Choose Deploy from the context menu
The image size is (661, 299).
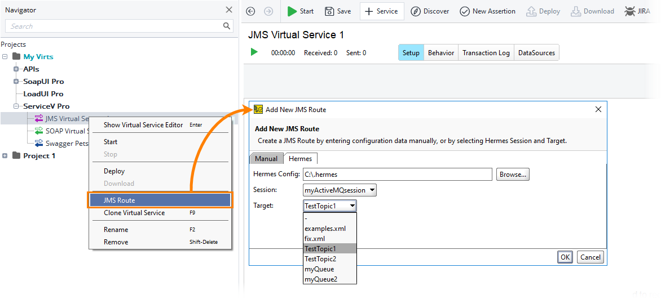[160, 171]
